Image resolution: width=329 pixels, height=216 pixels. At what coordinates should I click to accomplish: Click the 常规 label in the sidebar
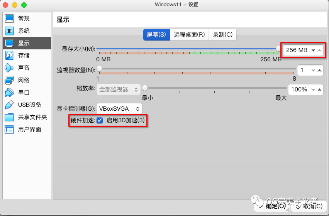click(24, 19)
